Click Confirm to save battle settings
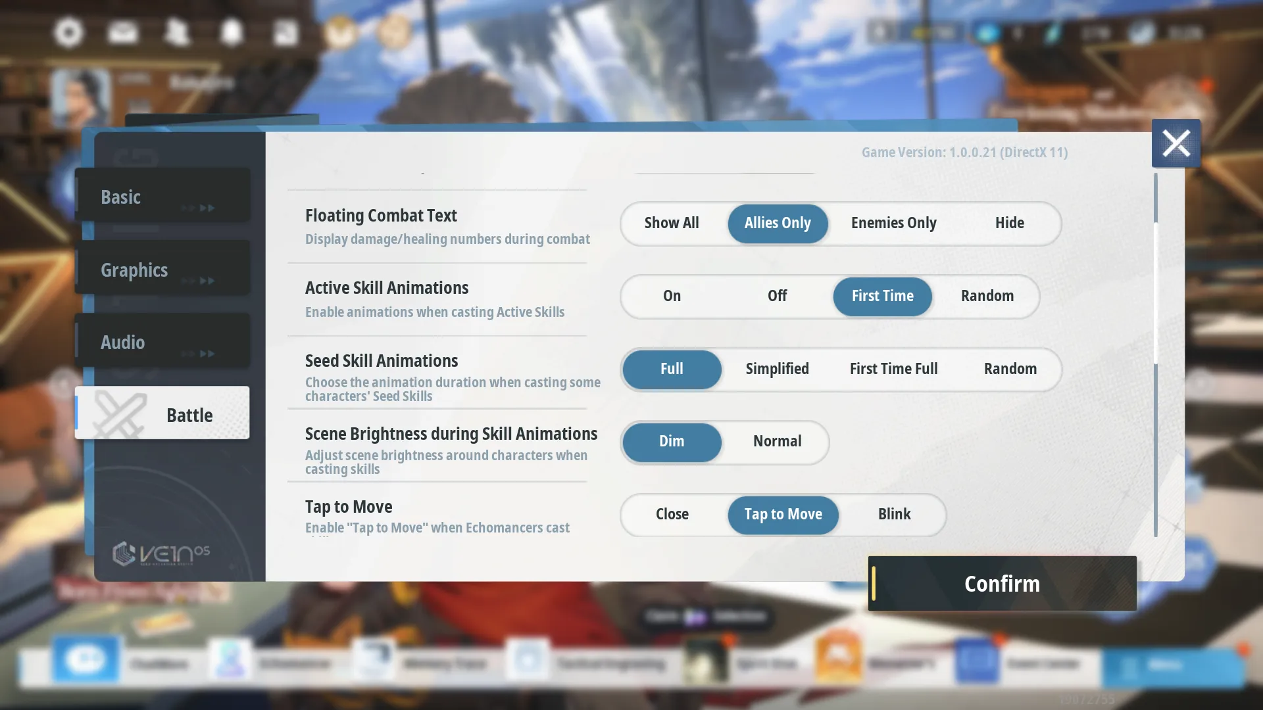 point(1002,583)
